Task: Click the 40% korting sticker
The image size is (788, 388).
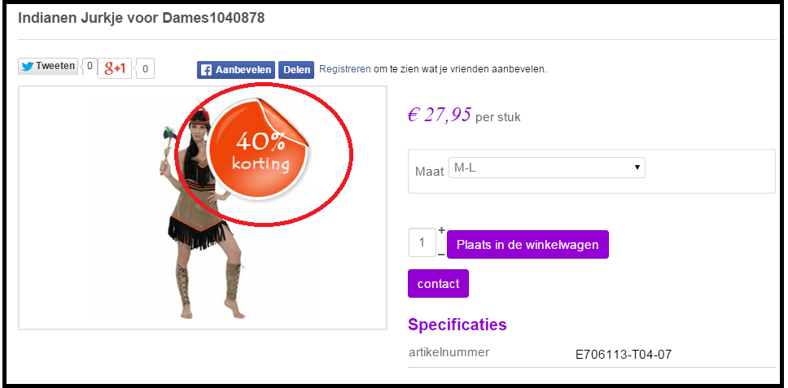Action: tap(260, 149)
